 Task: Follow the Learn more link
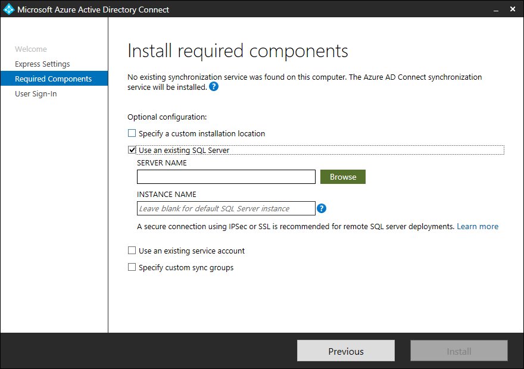(478, 227)
